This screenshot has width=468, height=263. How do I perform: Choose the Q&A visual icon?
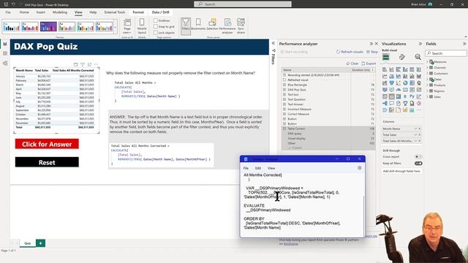click(x=392, y=104)
